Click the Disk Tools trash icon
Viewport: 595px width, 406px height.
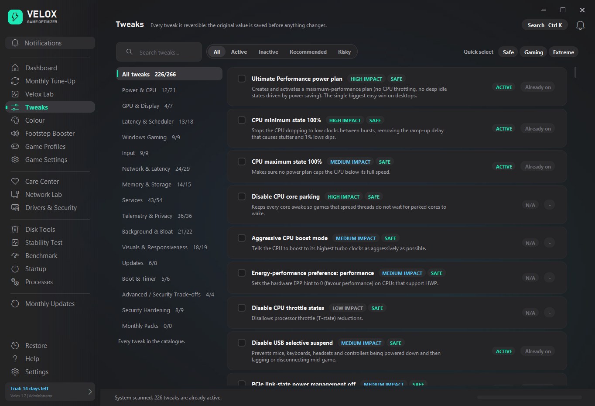15,230
